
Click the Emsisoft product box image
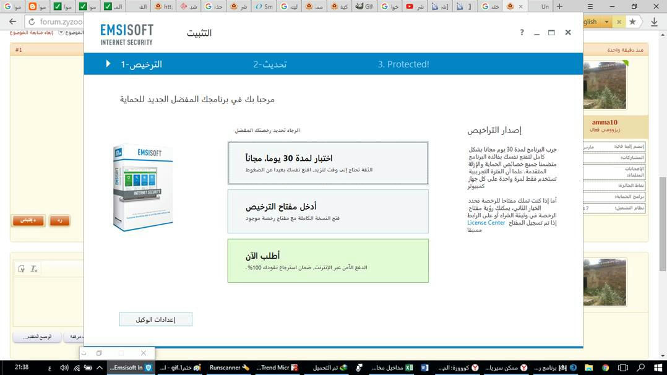coord(142,187)
